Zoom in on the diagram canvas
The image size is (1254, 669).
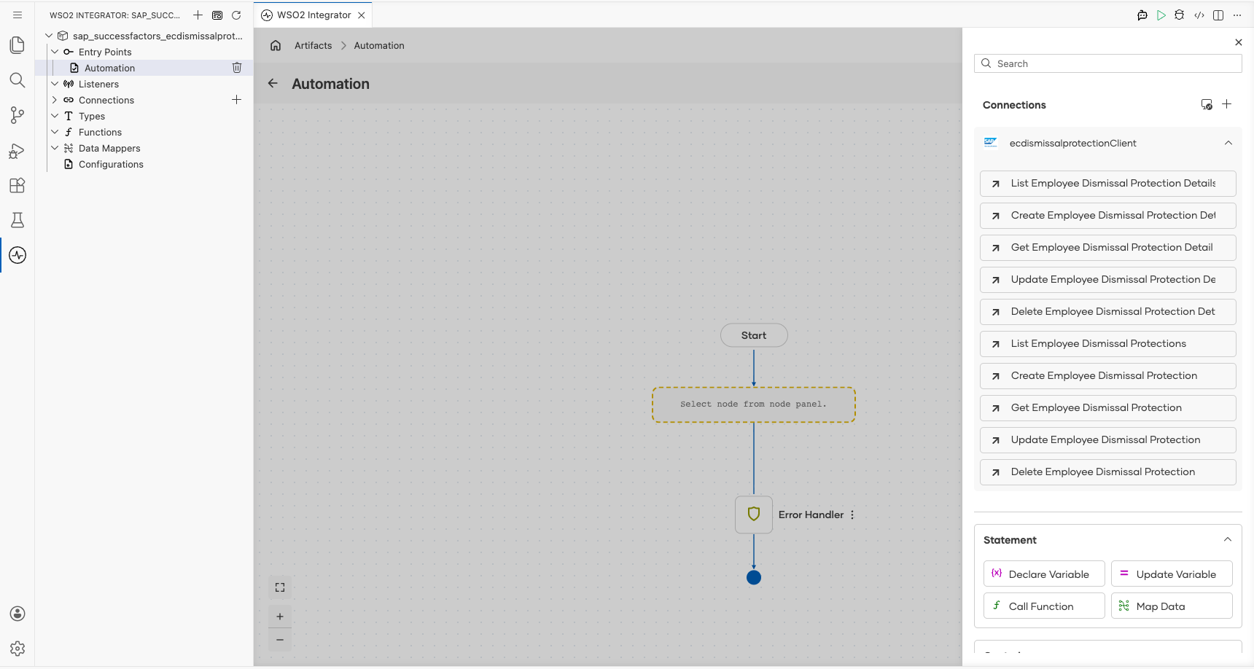click(280, 617)
